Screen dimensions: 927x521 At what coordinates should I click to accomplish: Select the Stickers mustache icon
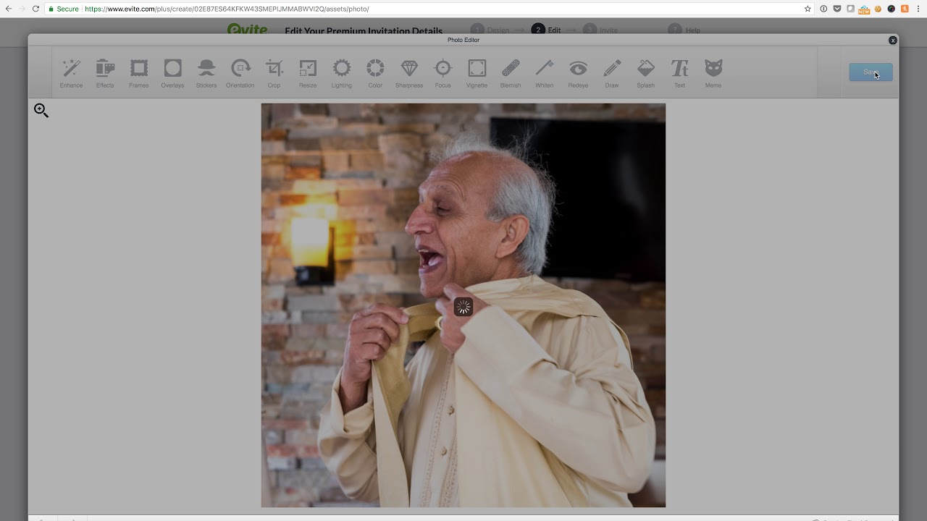click(206, 73)
